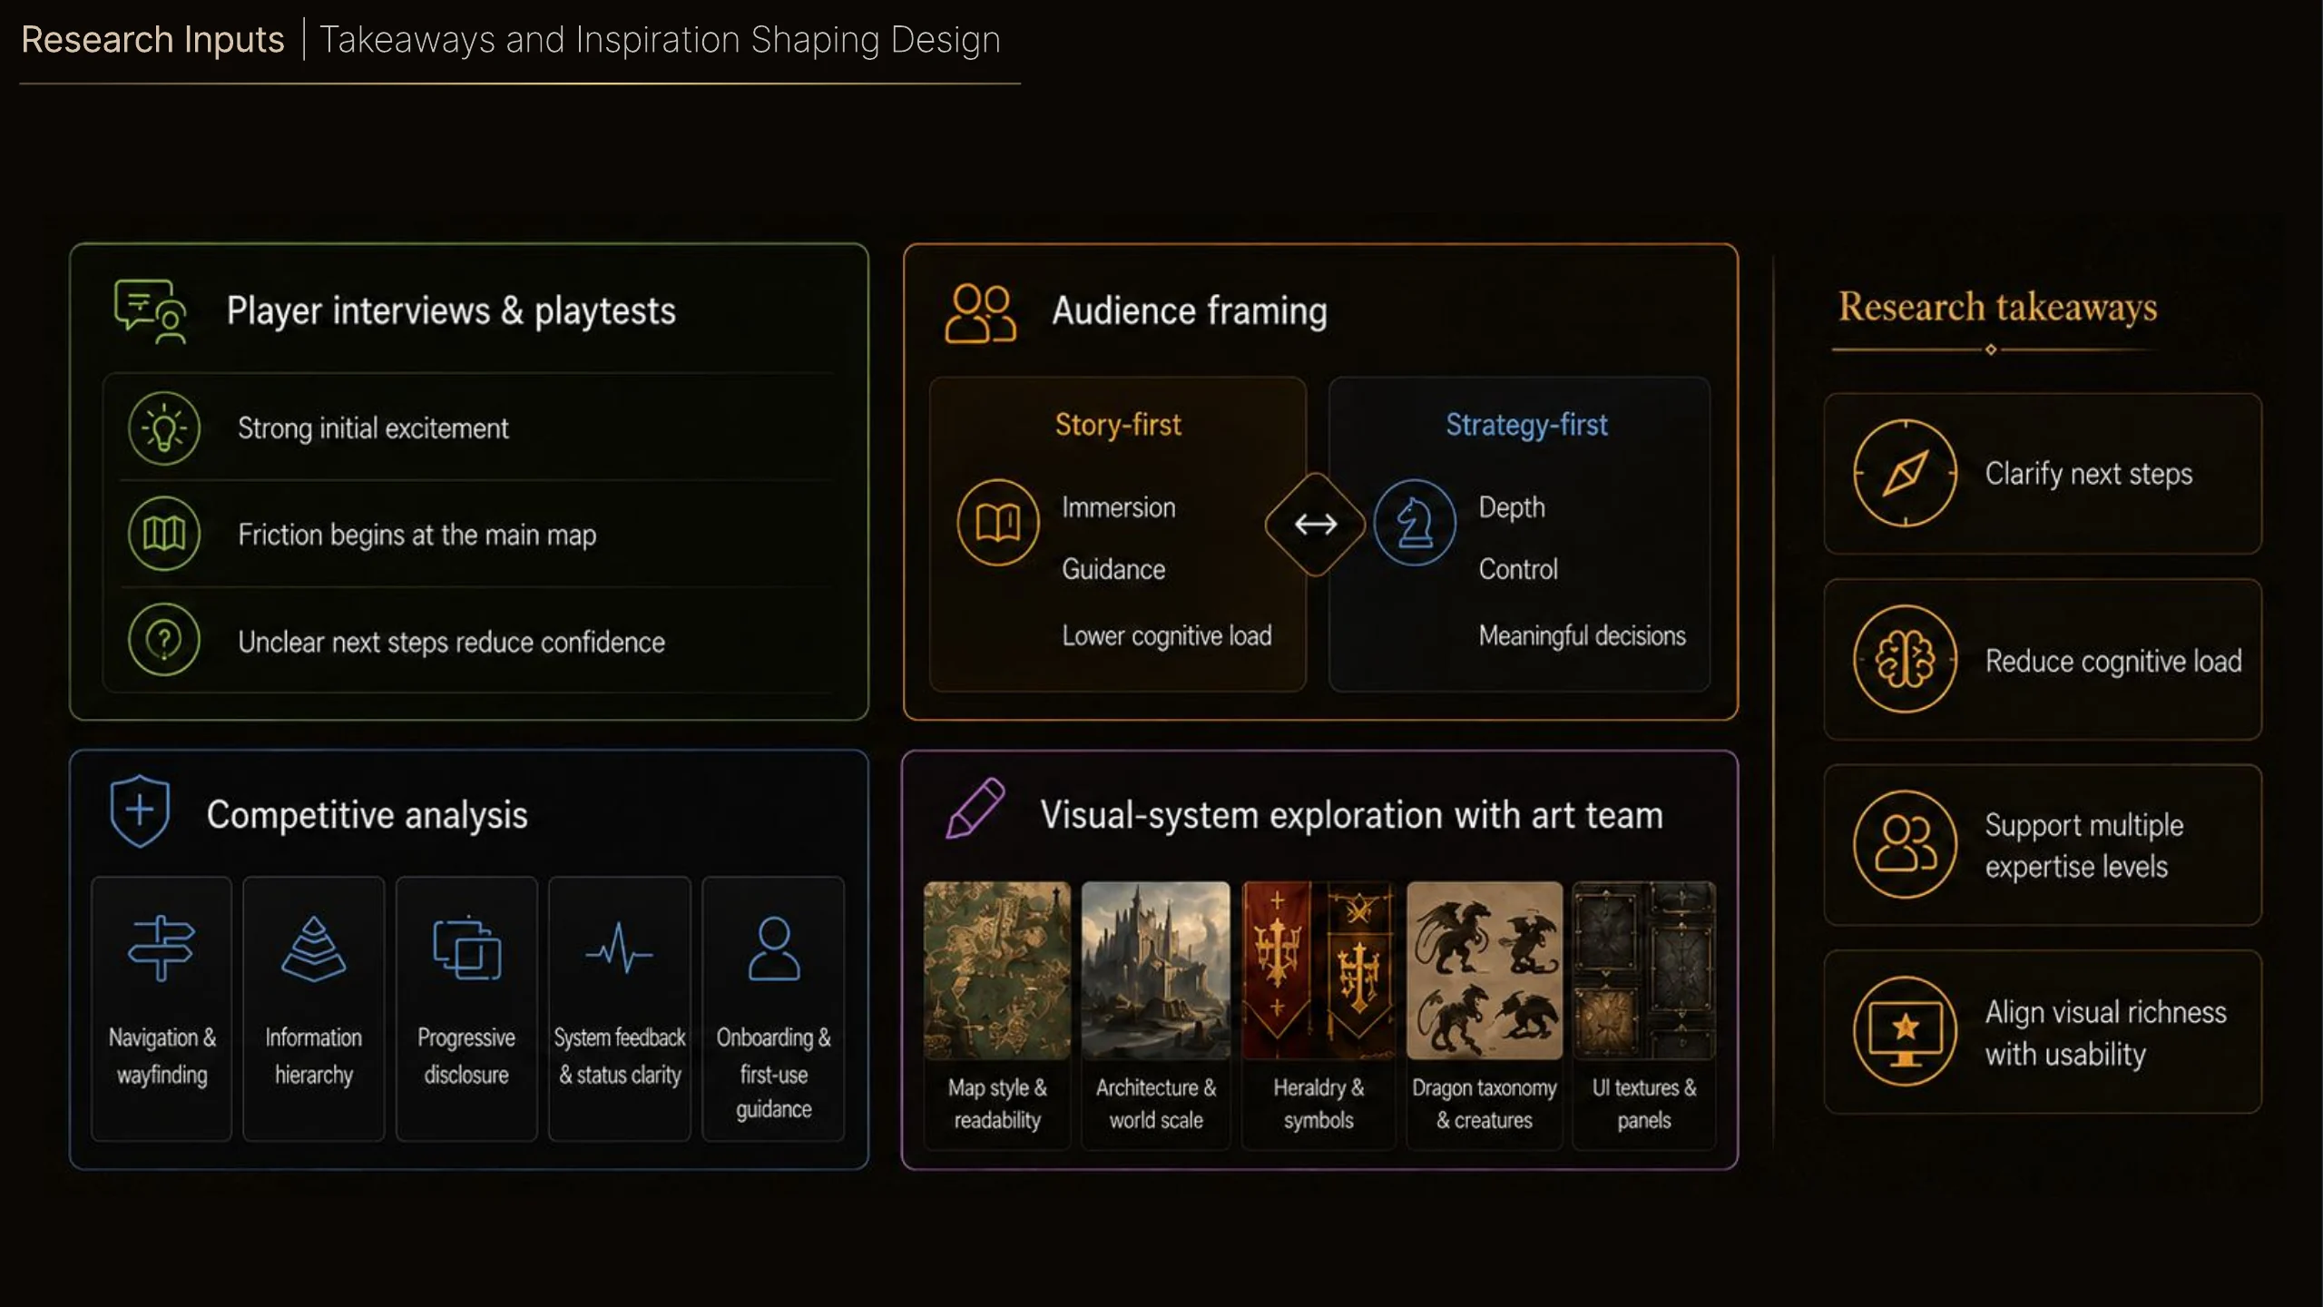Select the Immersion label

tap(1119, 507)
